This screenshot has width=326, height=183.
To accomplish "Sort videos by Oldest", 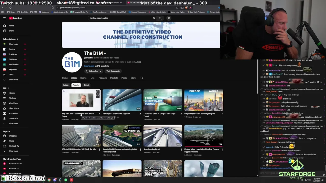I will [86, 85].
